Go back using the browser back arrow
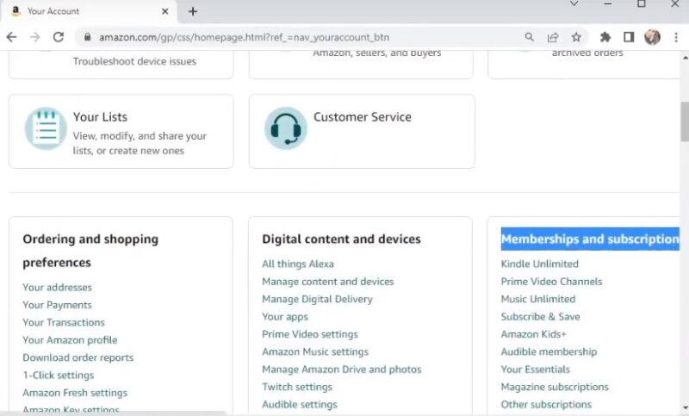The width and height of the screenshot is (689, 416). pos(12,37)
